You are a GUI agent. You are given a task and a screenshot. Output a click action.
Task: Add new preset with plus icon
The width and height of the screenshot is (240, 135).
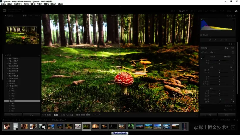coord(39,55)
